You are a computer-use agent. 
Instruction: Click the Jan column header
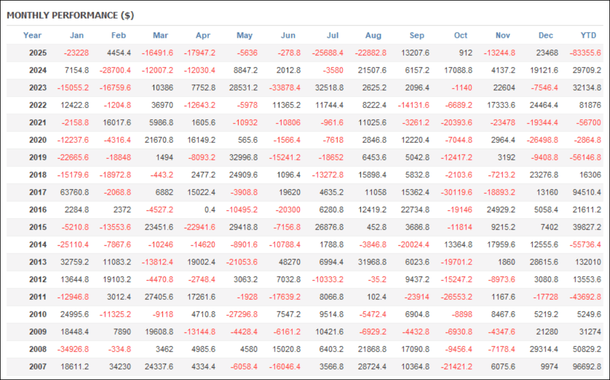(76, 35)
